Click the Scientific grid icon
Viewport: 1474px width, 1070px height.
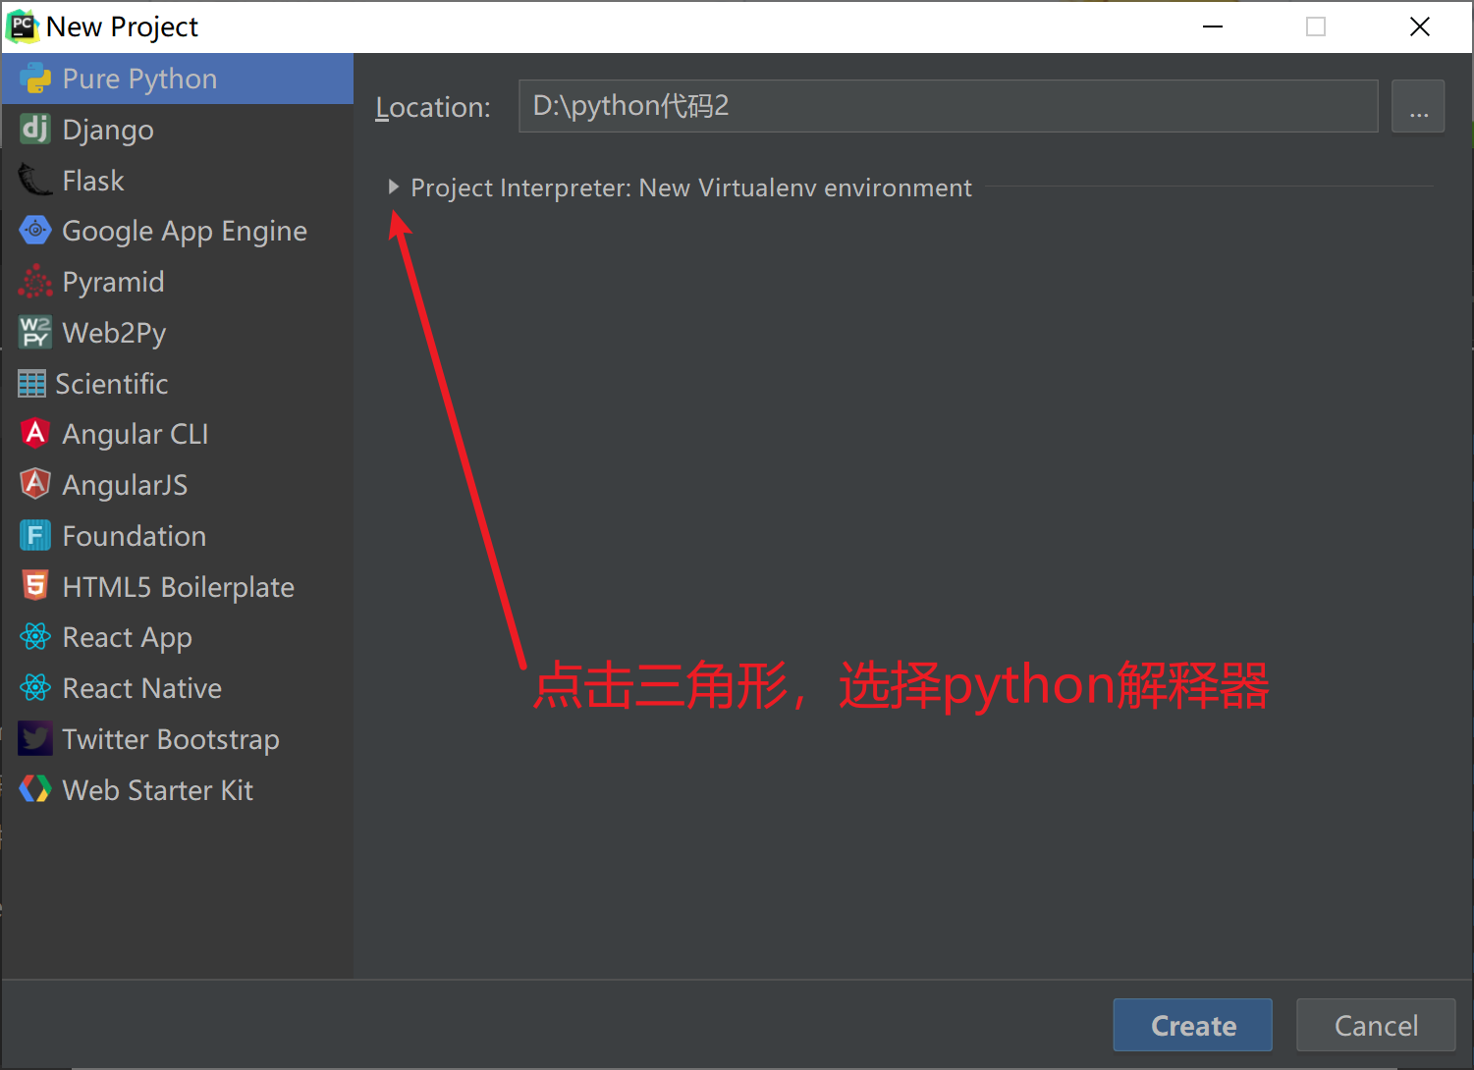pos(31,384)
